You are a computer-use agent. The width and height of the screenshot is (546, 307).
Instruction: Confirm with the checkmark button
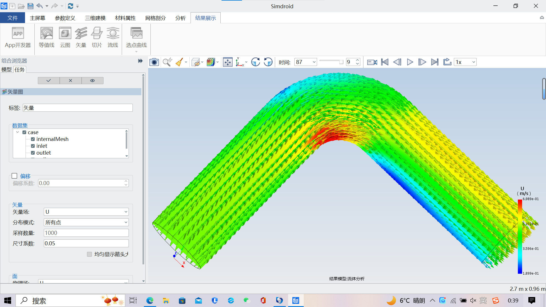point(49,80)
